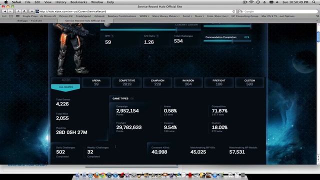
Task: Open Finder from the Dock
Action: click(78, 175)
